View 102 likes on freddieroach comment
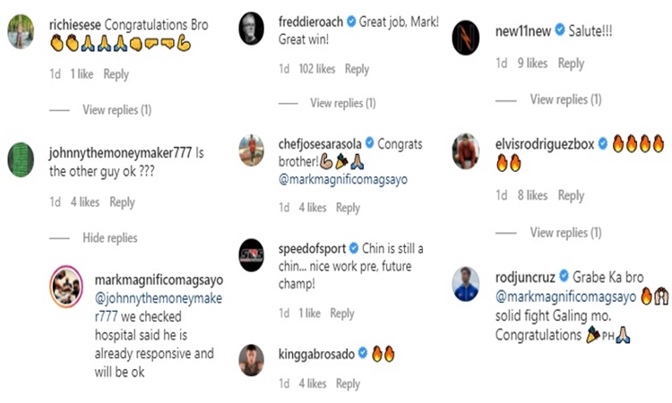 coord(317,69)
